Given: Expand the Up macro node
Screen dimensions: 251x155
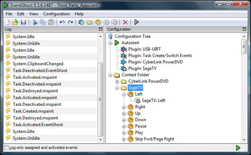Looking at the screenshot, I should 124,114.
